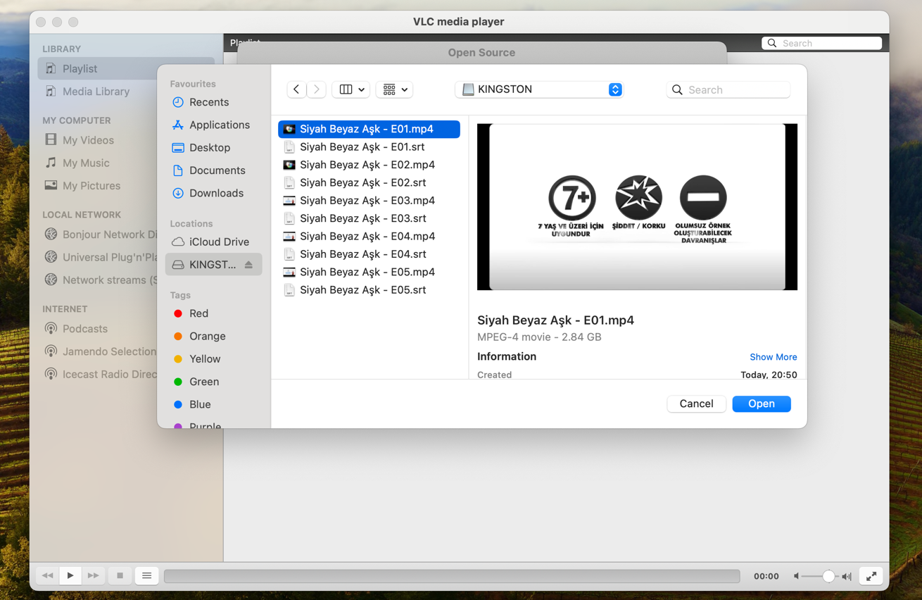The height and width of the screenshot is (600, 922).
Task: Click the stop playback button
Action: click(x=120, y=576)
